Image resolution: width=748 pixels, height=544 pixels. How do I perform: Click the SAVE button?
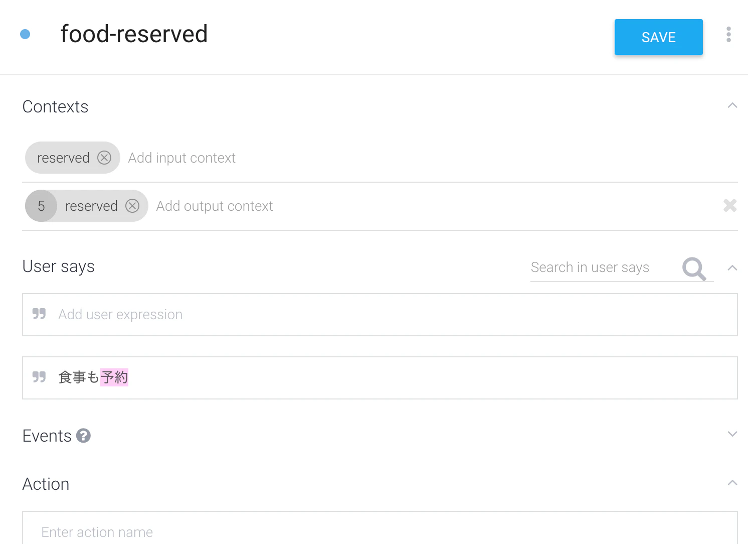click(x=658, y=37)
